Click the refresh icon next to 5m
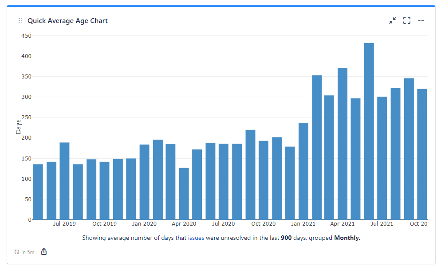The height and width of the screenshot is (266, 441). click(16, 252)
